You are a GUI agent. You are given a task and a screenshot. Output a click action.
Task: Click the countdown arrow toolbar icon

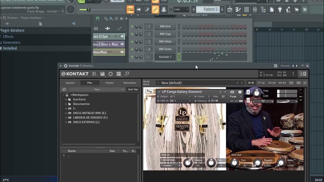click(139, 10)
